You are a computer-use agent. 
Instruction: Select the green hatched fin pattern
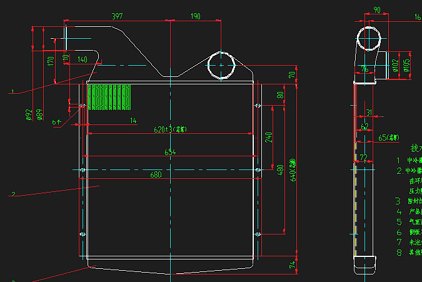point(110,96)
